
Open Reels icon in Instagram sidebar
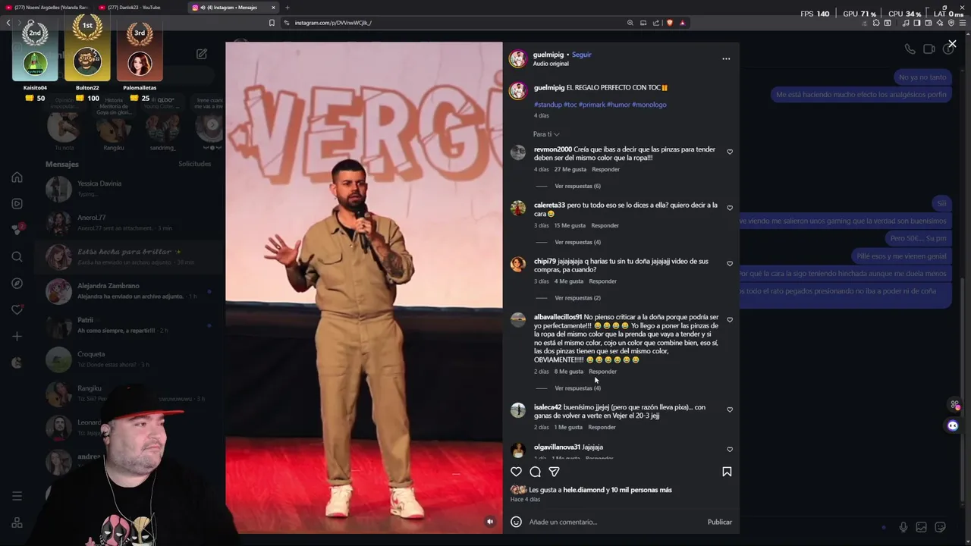pyautogui.click(x=17, y=203)
